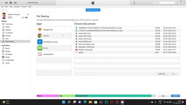Click the Add File button
The width and height of the screenshot is (186, 105).
(162, 74)
